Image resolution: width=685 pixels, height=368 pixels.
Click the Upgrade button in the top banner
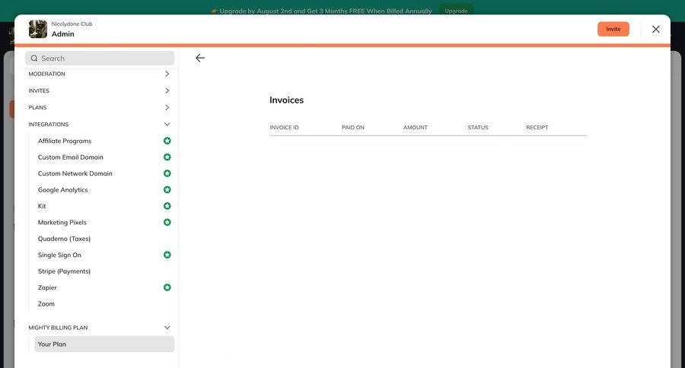coord(456,11)
